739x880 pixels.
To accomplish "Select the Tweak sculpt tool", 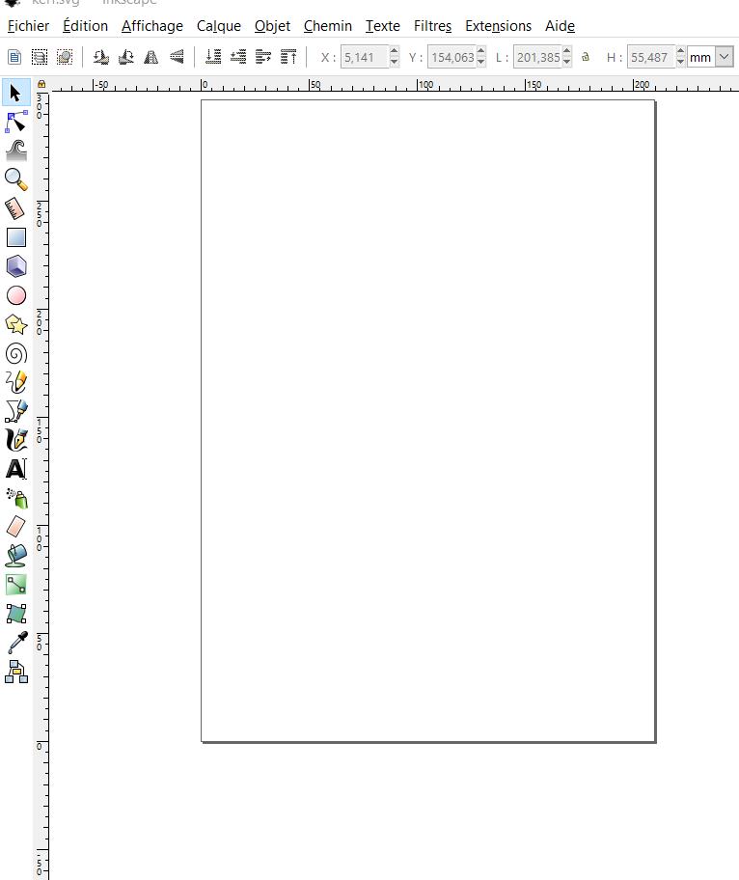I will pos(15,151).
